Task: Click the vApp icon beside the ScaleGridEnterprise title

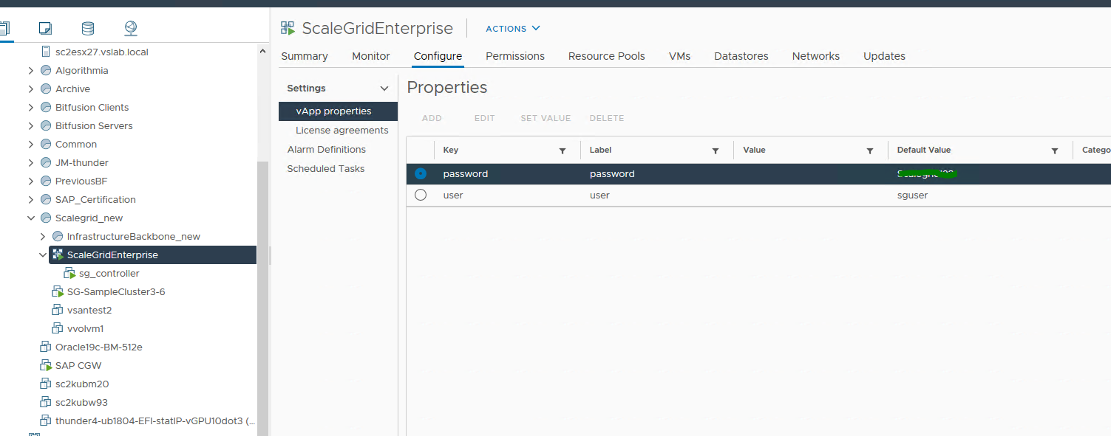Action: [x=288, y=28]
